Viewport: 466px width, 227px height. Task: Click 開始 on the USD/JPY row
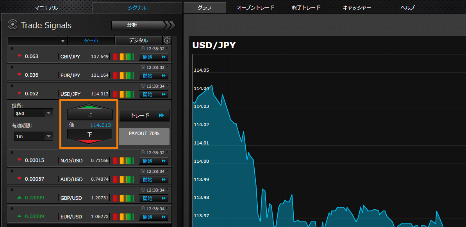pyautogui.click(x=154, y=95)
